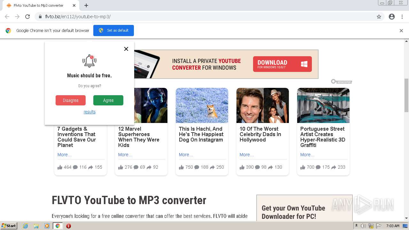The height and width of the screenshot is (230, 409).
Task: Open a new tab with plus icon
Action: point(86,5)
